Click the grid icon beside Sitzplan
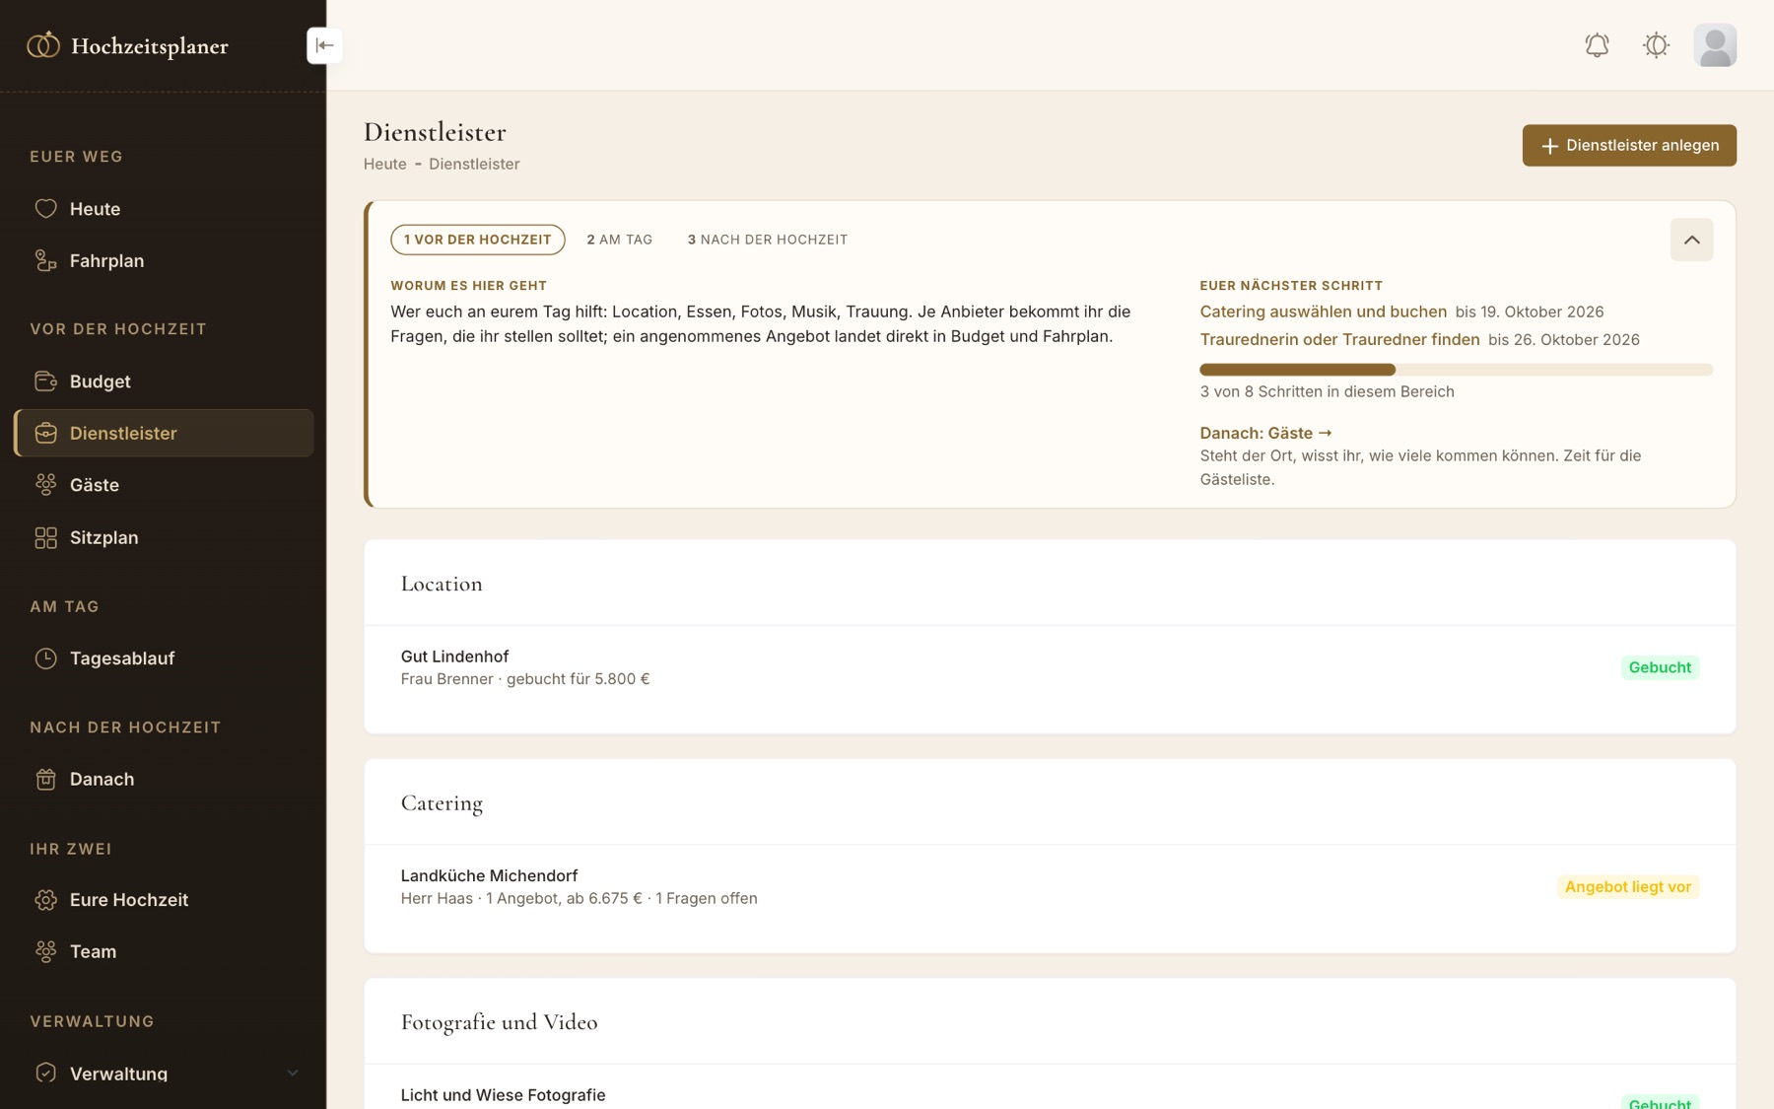The height and width of the screenshot is (1109, 1774). point(45,538)
